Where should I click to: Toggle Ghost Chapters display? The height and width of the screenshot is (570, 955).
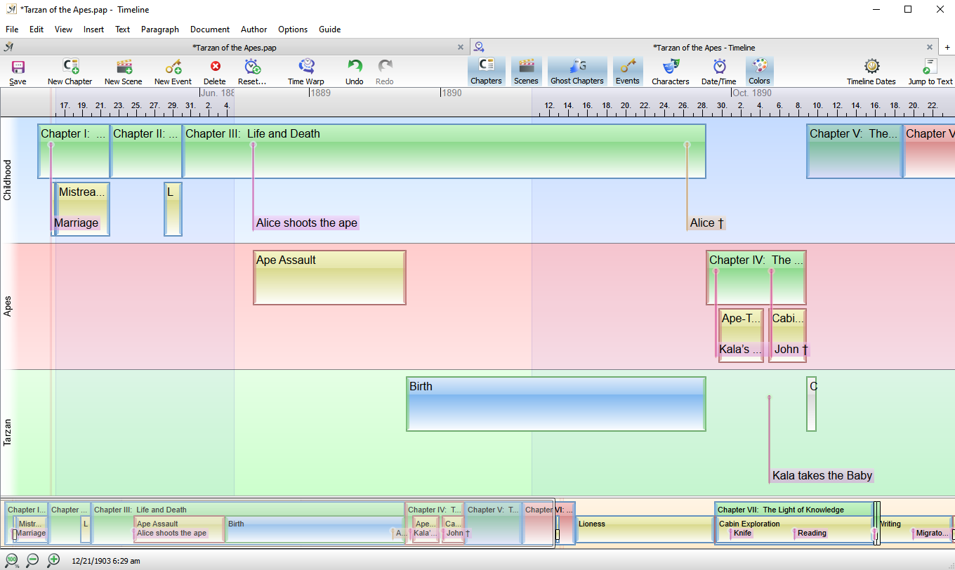click(x=577, y=72)
